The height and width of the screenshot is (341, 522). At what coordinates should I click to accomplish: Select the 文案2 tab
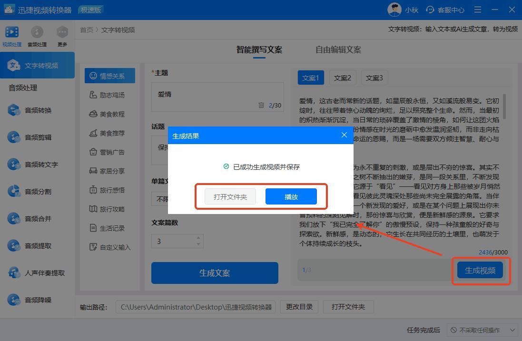(x=342, y=78)
